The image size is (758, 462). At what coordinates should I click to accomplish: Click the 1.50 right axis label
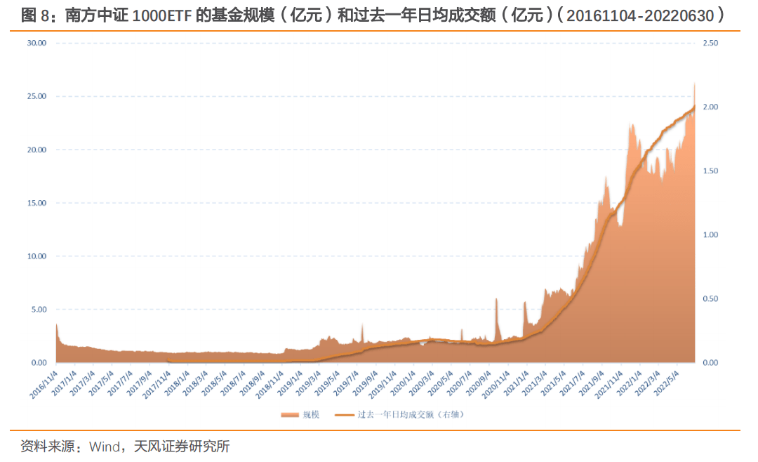point(710,171)
